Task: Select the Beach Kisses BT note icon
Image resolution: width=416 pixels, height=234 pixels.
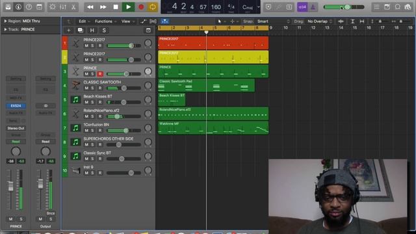Action: coord(75,99)
